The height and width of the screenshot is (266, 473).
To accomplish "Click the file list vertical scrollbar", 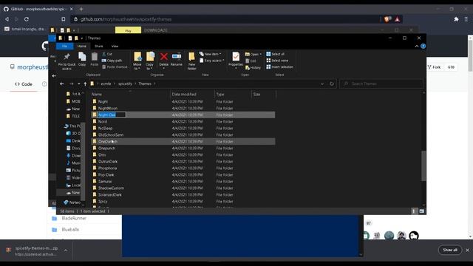I will [423, 166].
